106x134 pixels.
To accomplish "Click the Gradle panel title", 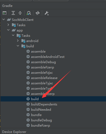I will (7, 6).
